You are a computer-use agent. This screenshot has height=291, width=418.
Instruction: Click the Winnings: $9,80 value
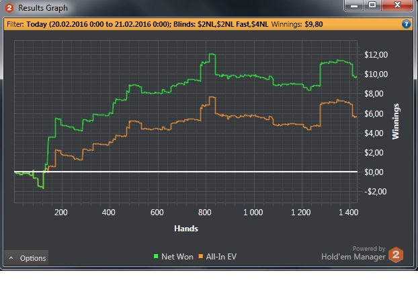297,24
